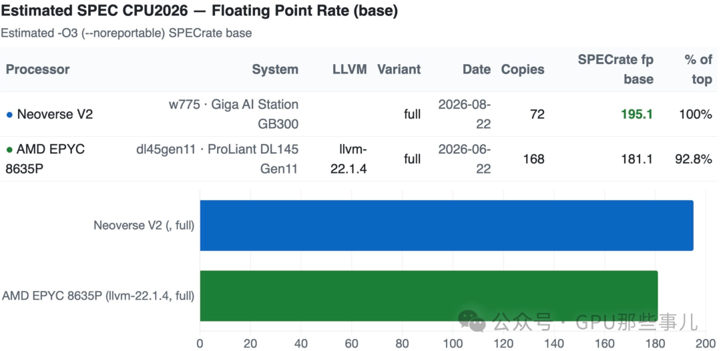This screenshot has height=351, width=721.
Task: Click the x-axis tick label 0
Action: tap(200, 343)
